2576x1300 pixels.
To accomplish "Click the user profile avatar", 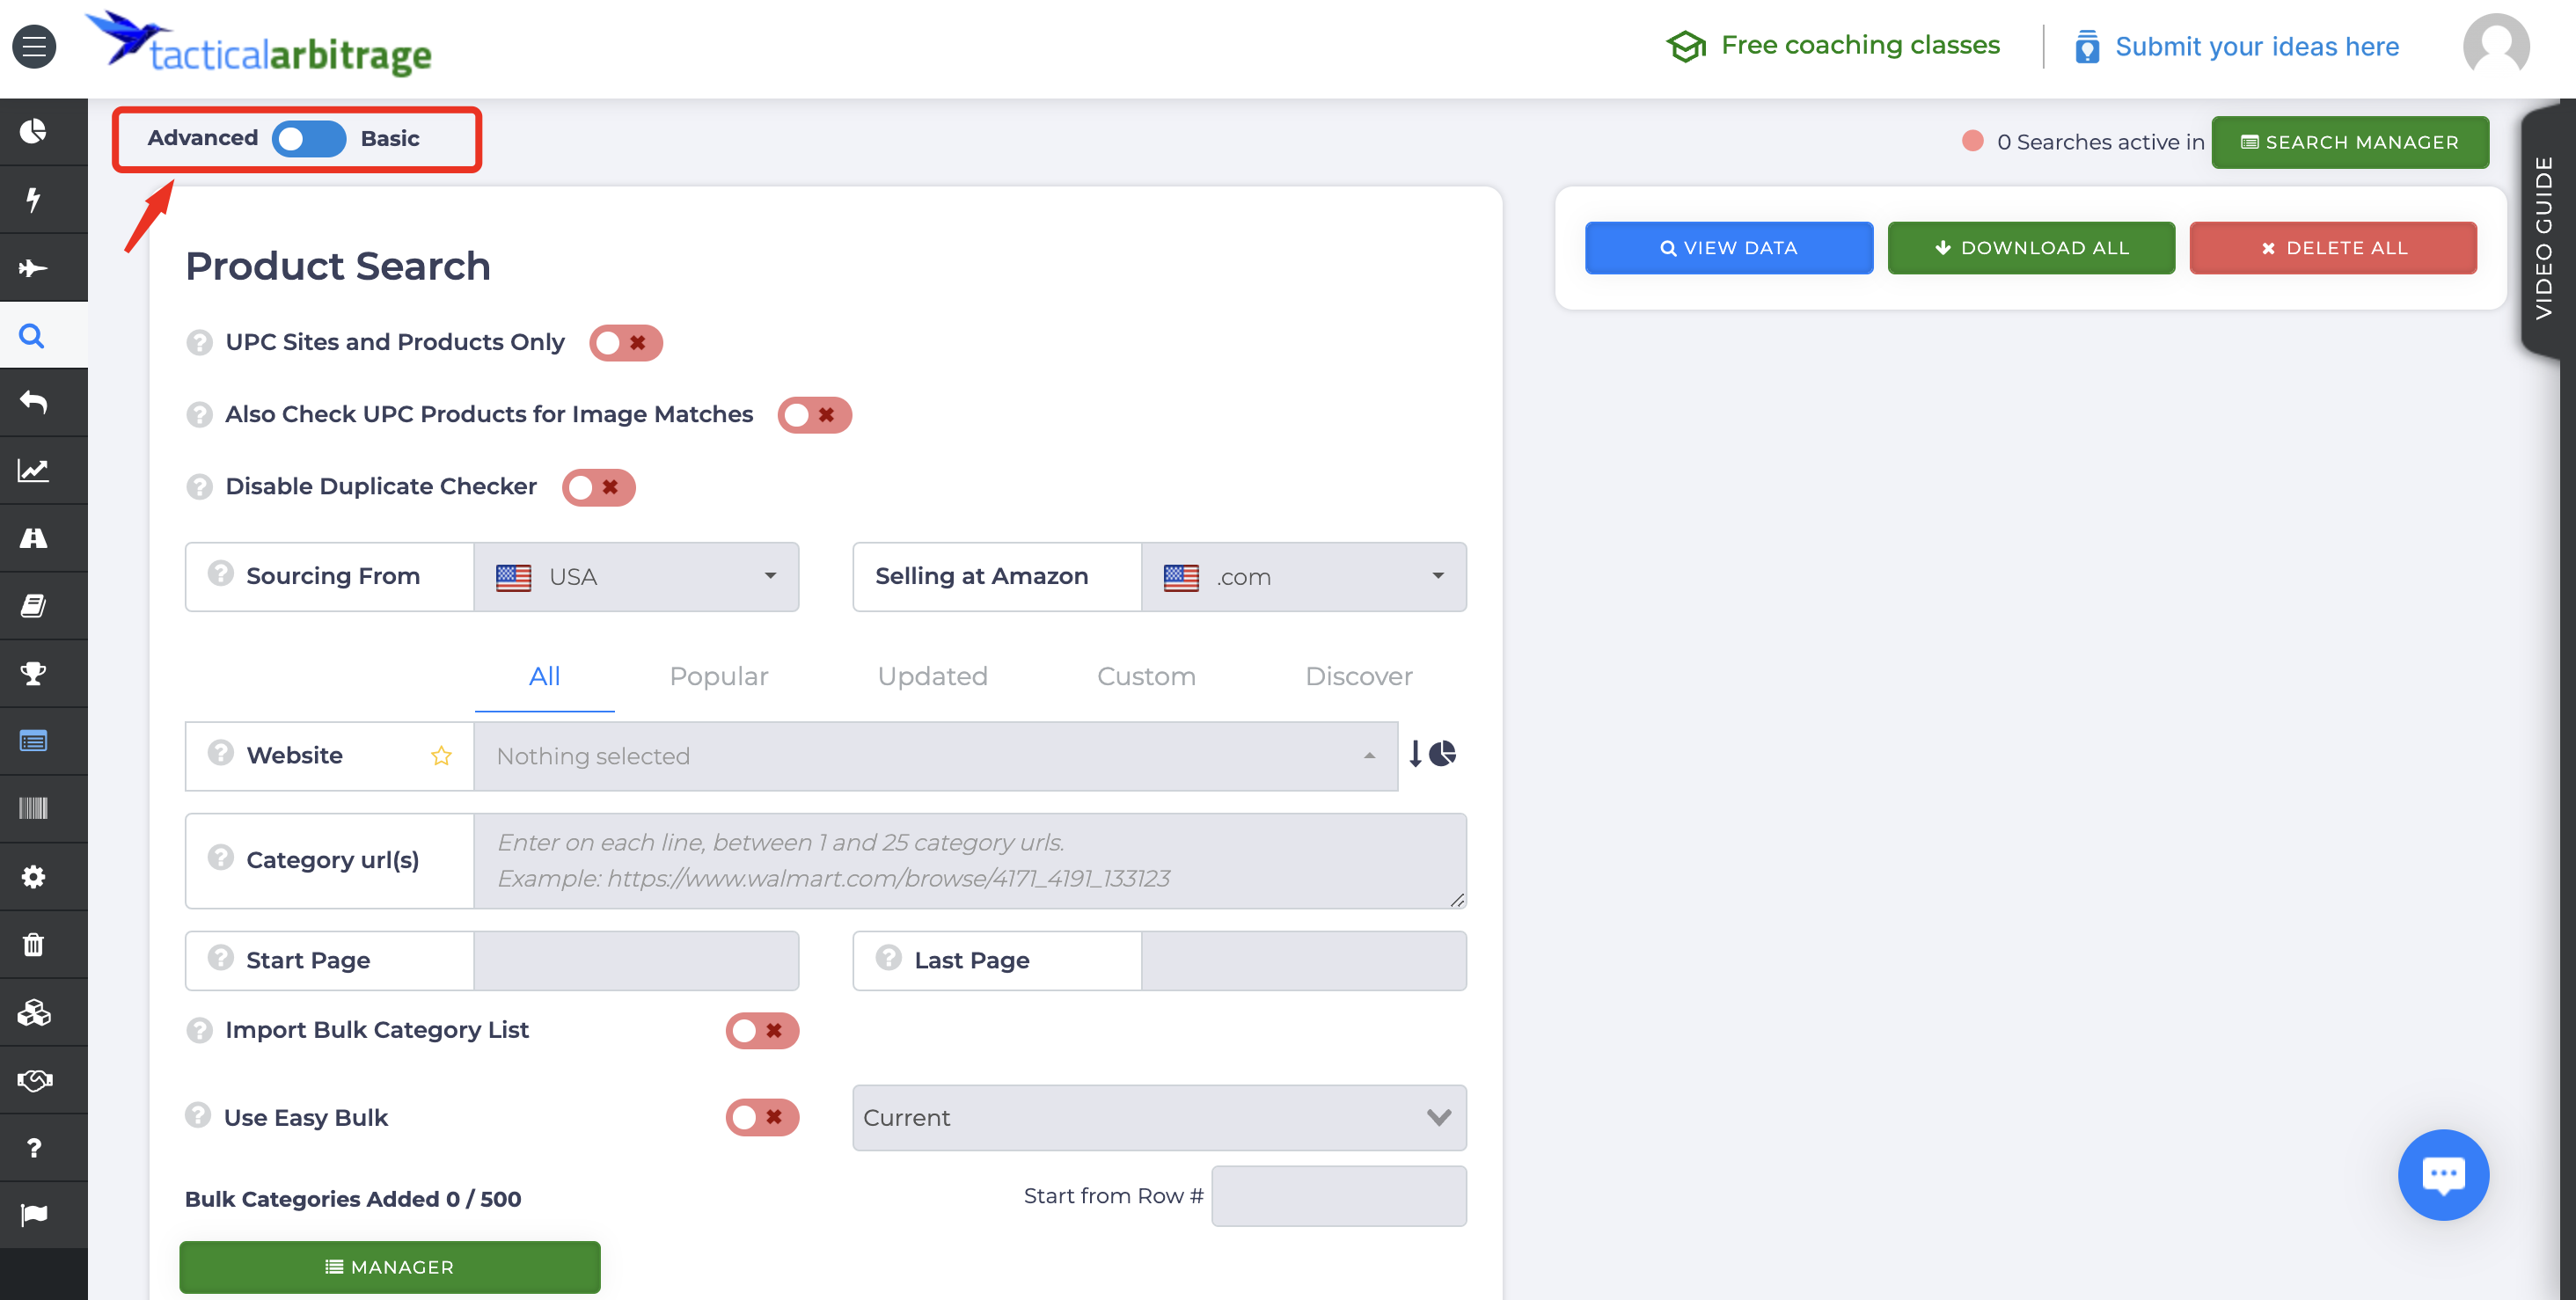I will tap(2496, 46).
